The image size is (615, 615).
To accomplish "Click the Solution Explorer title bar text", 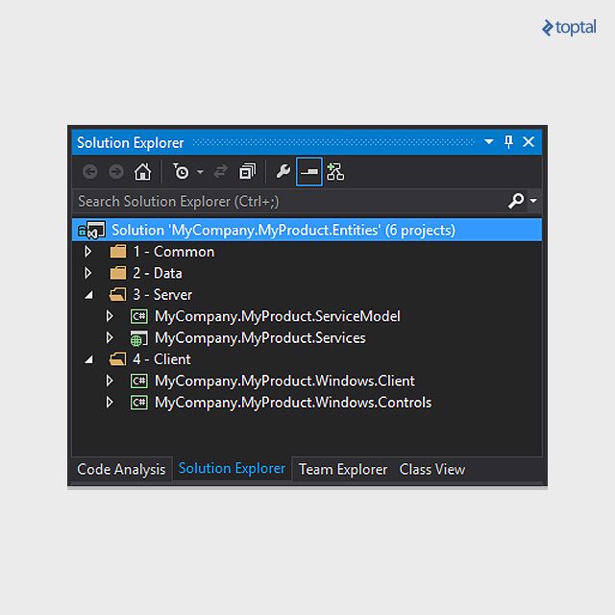I will tap(131, 143).
